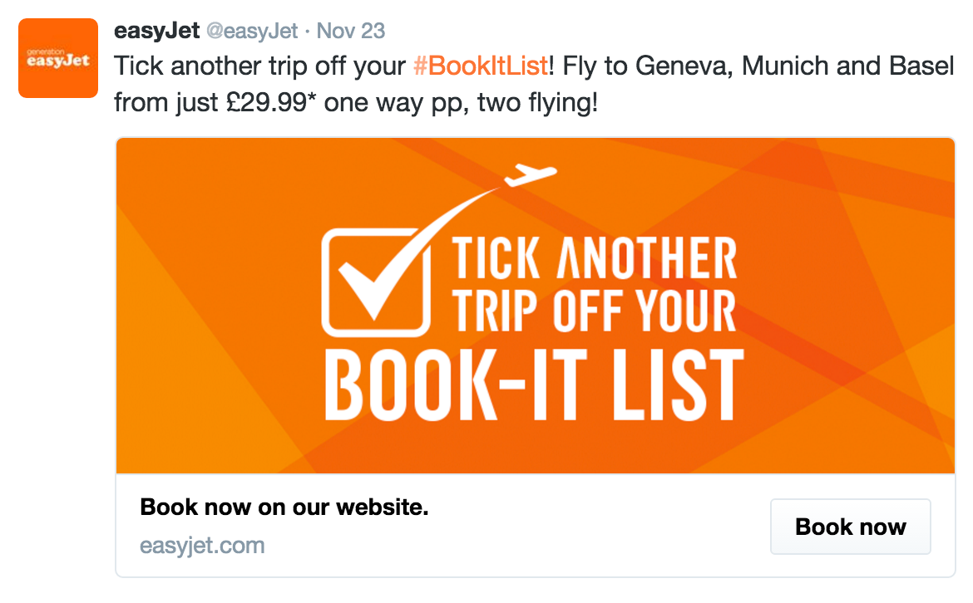The height and width of the screenshot is (603, 973).
Task: Click the checkbox square in the banner
Action: [x=376, y=283]
